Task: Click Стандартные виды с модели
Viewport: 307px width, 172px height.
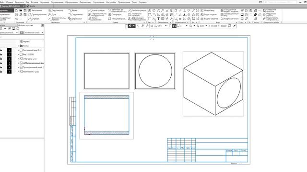Action: click(229, 11)
